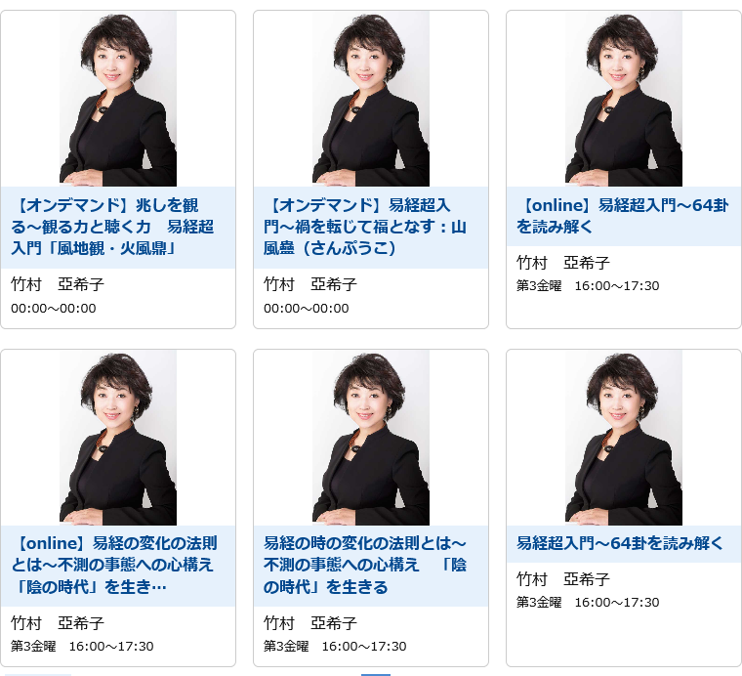The image size is (742, 676).
Task: Open the 易経超入門～64卦を読み解く title without online tag
Action: pyautogui.click(x=619, y=543)
